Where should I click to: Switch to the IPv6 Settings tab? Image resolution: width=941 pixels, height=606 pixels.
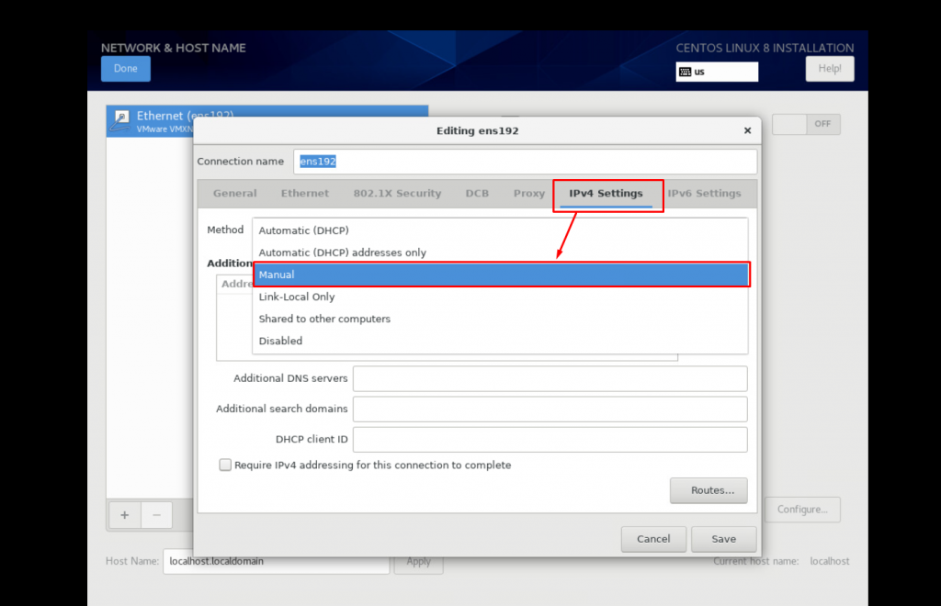click(x=704, y=193)
